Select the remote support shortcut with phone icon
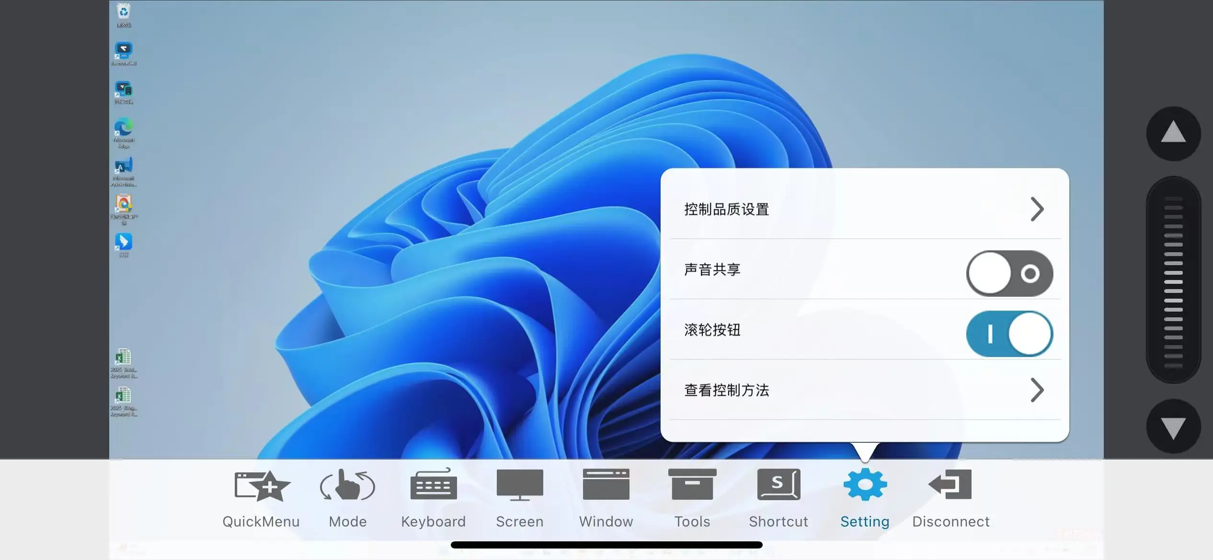This screenshot has width=1213, height=560. click(124, 92)
